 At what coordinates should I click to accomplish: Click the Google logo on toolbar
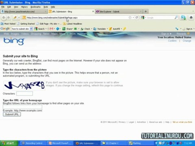pos(5,29)
